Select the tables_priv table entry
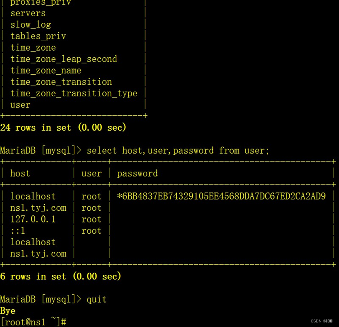 click(x=38, y=36)
